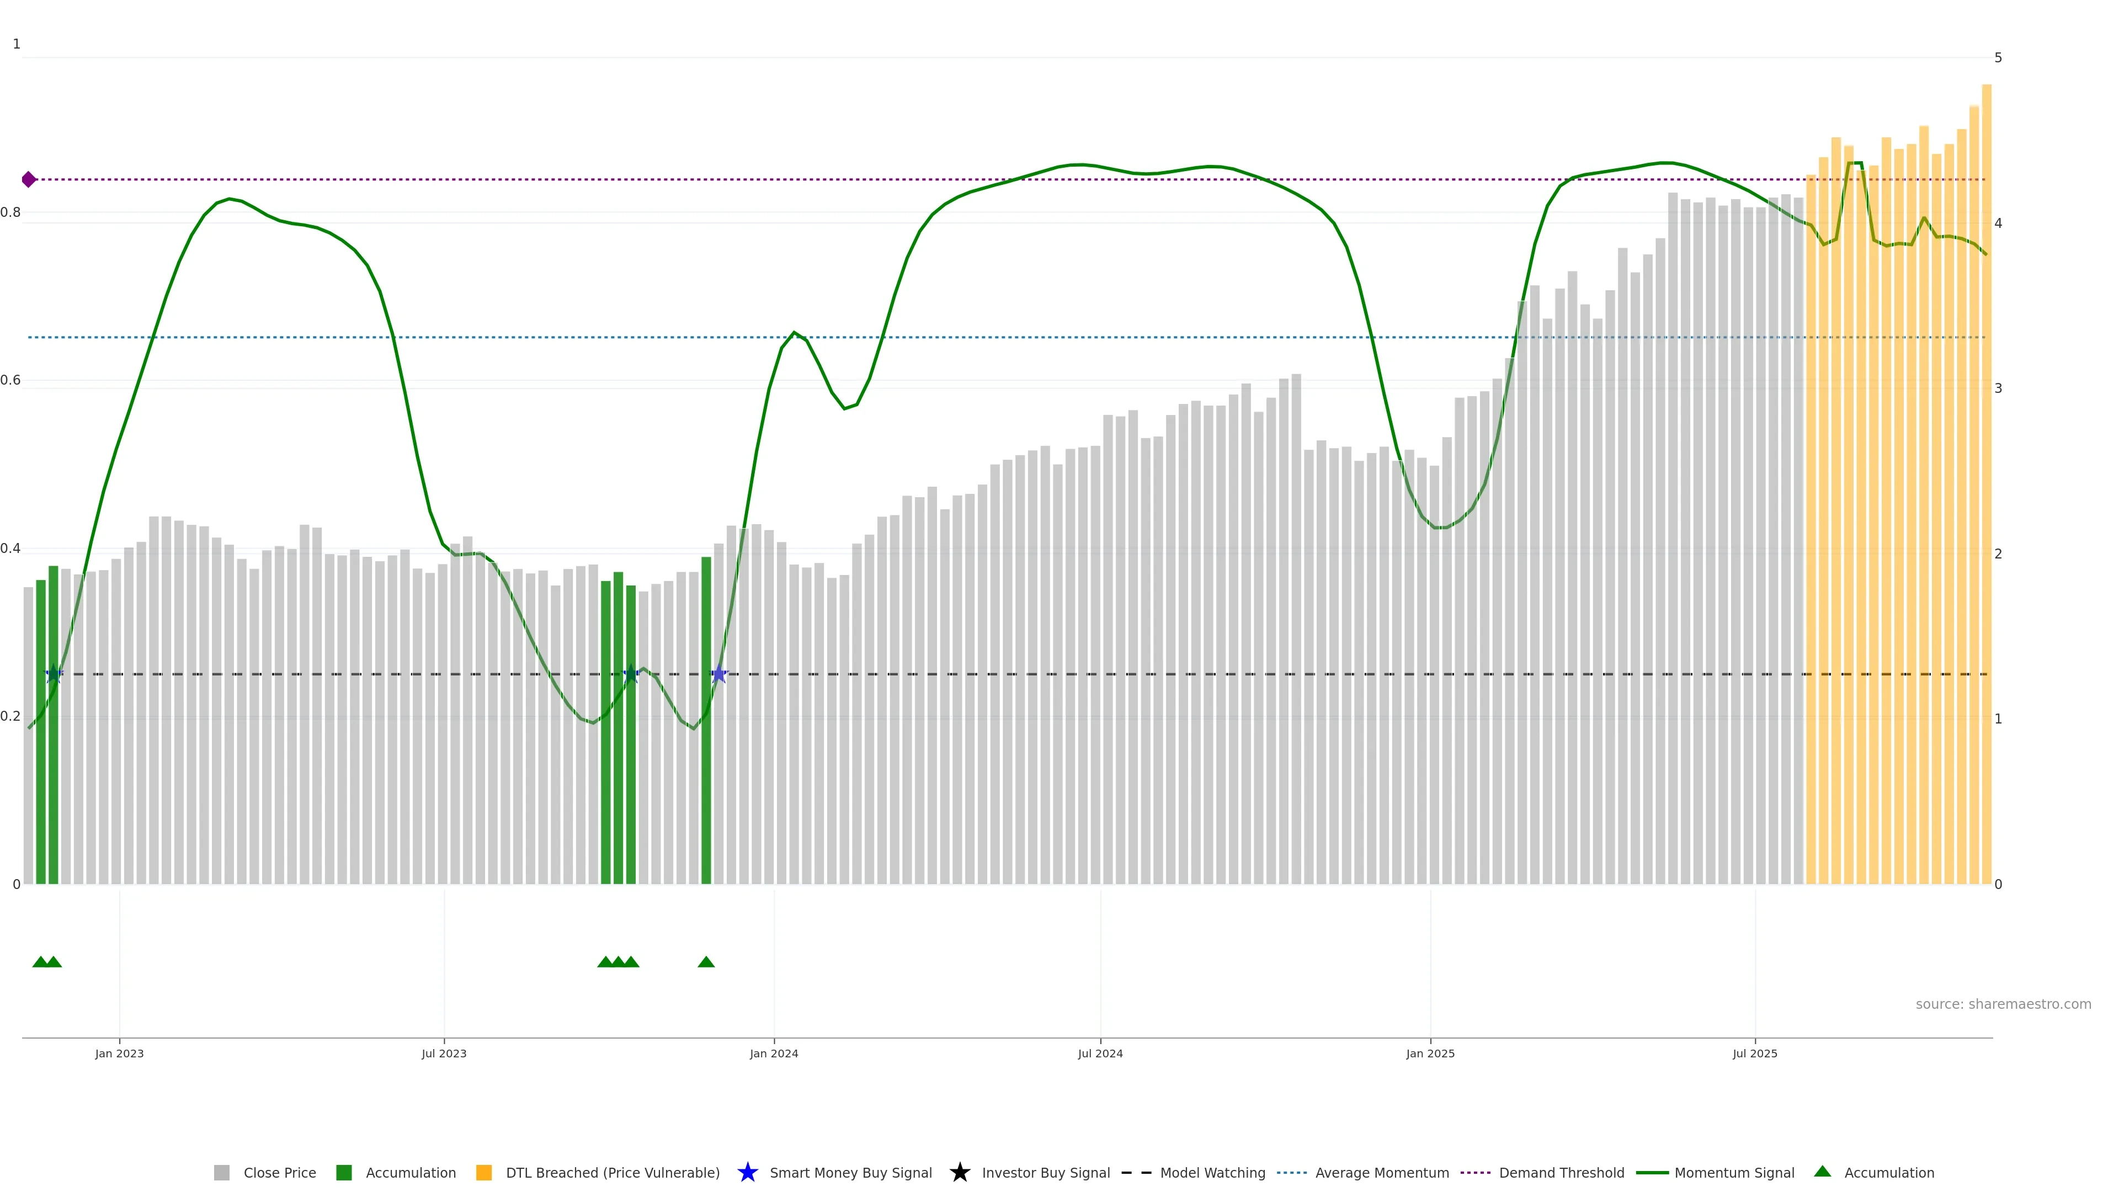Click the orange DTL Breached legend square

click(484, 1172)
